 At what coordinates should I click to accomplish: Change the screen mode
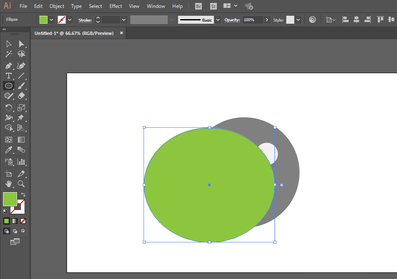click(15, 242)
